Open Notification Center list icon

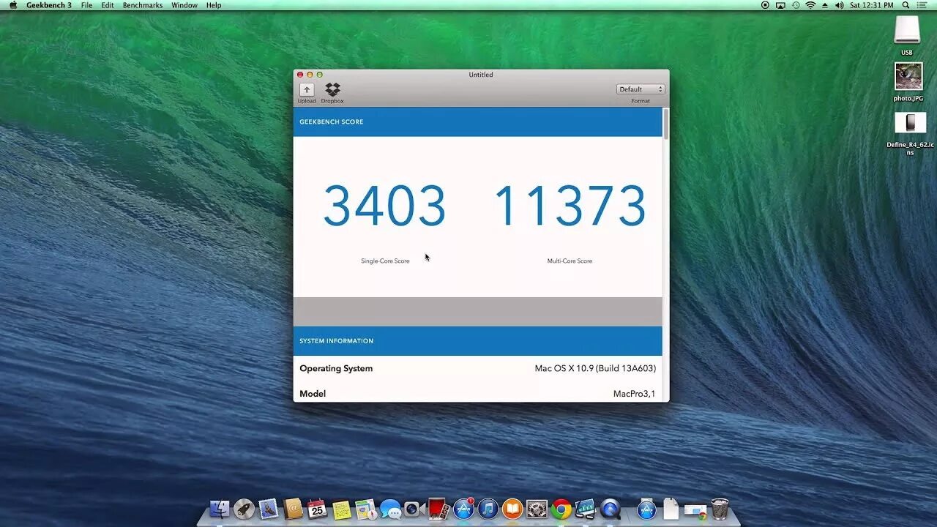(924, 5)
